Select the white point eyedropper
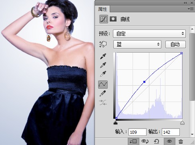 pyautogui.click(x=103, y=74)
